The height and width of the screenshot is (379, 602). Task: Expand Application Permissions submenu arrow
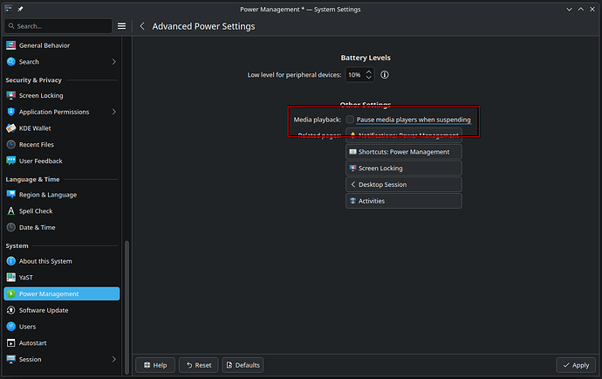[x=114, y=112]
